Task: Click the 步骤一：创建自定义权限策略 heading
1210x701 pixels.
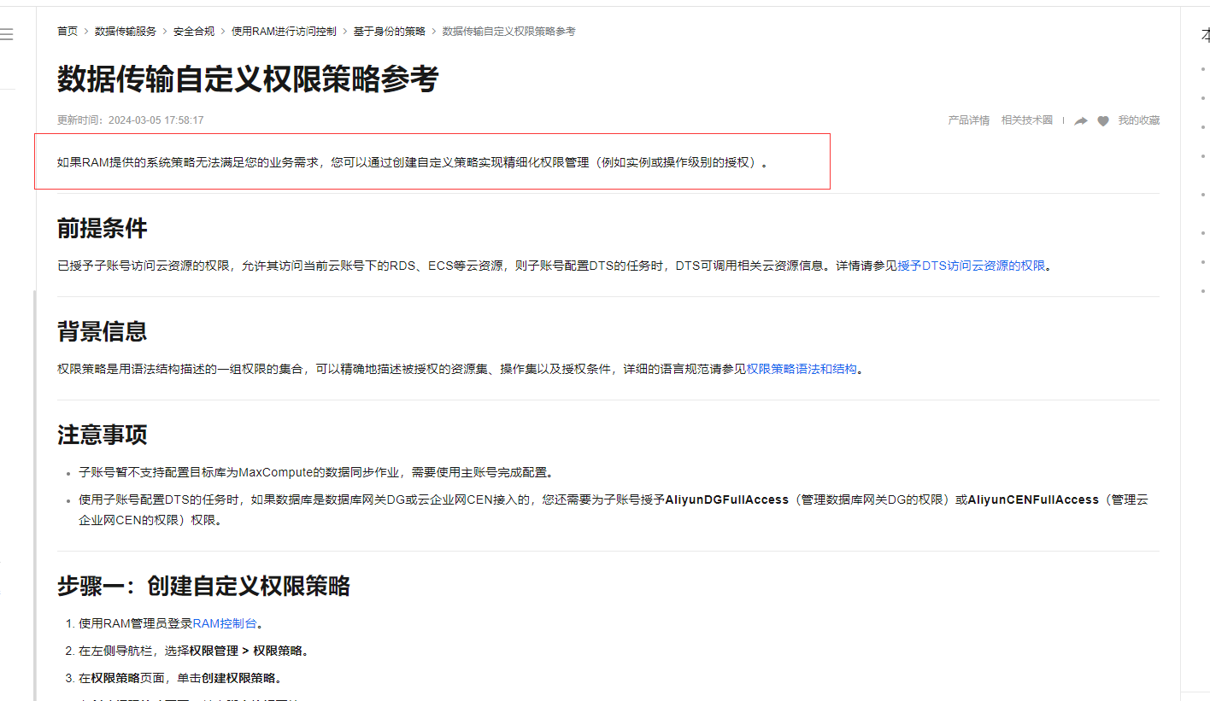Action: (x=203, y=586)
